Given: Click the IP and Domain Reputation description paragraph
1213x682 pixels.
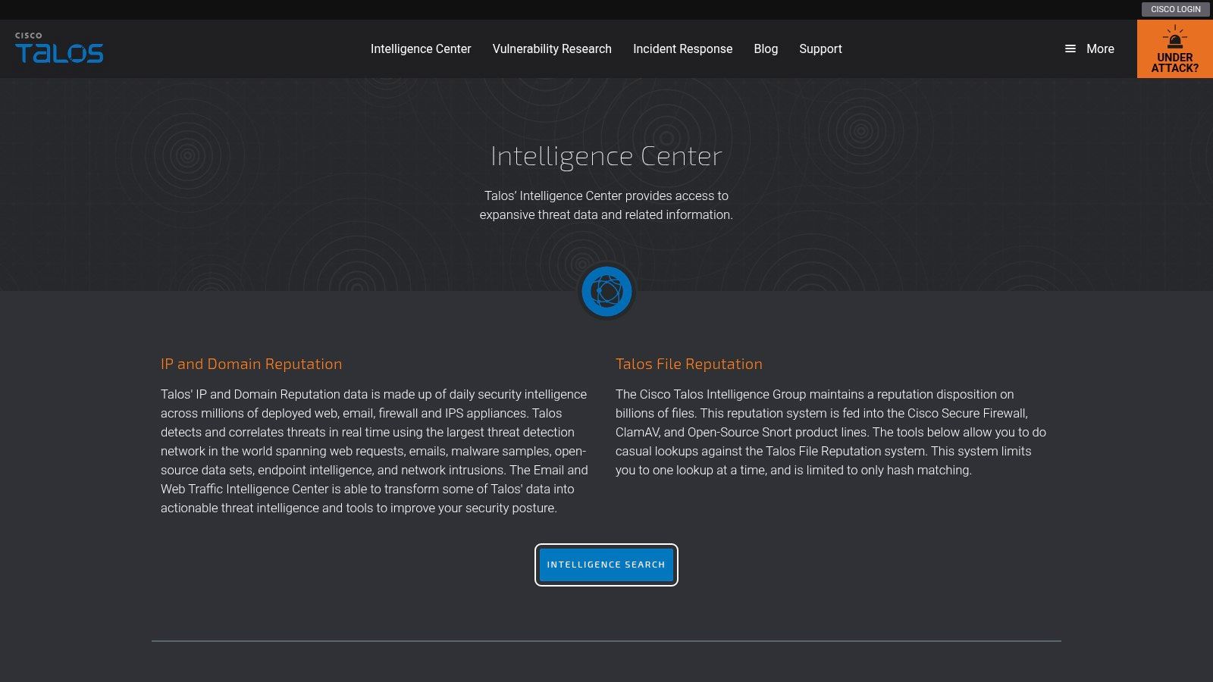Looking at the screenshot, I should pyautogui.click(x=375, y=451).
